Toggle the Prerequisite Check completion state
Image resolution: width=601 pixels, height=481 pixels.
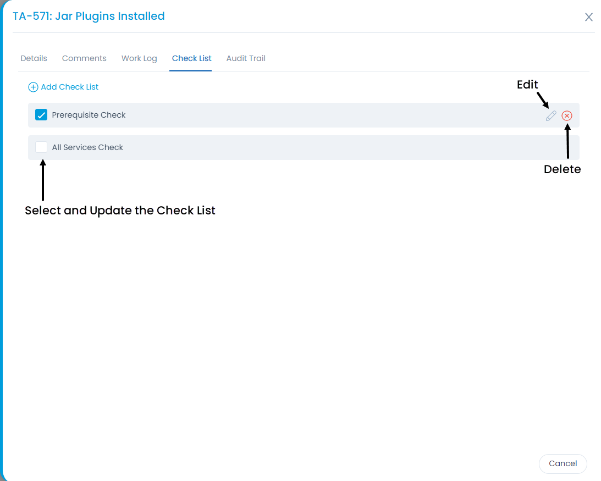(41, 115)
